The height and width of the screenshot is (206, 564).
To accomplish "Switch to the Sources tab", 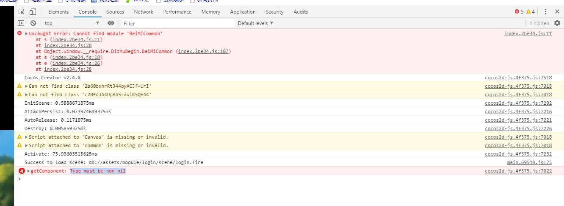I will click(x=115, y=12).
